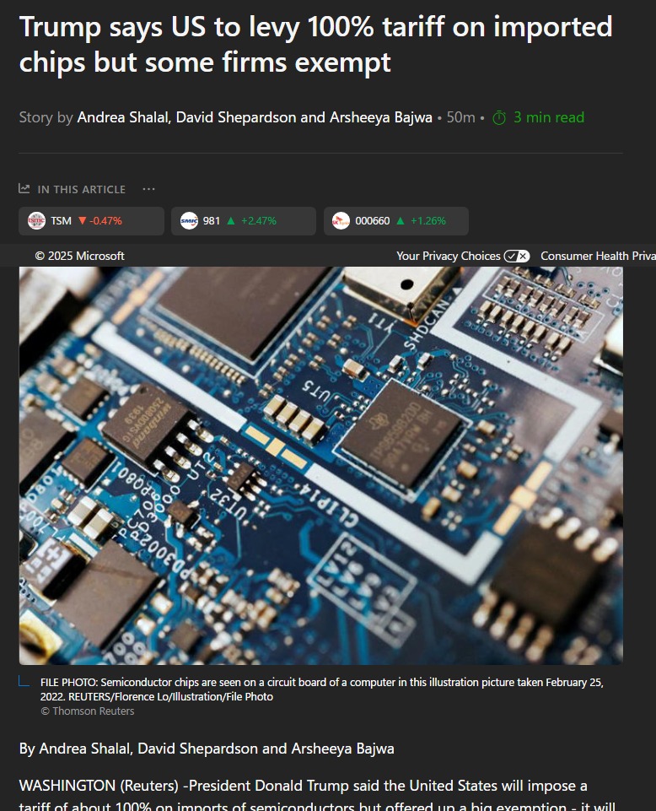Image resolution: width=656 pixels, height=811 pixels.
Task: Click the privacy choices toggle icon
Action: coord(517,256)
